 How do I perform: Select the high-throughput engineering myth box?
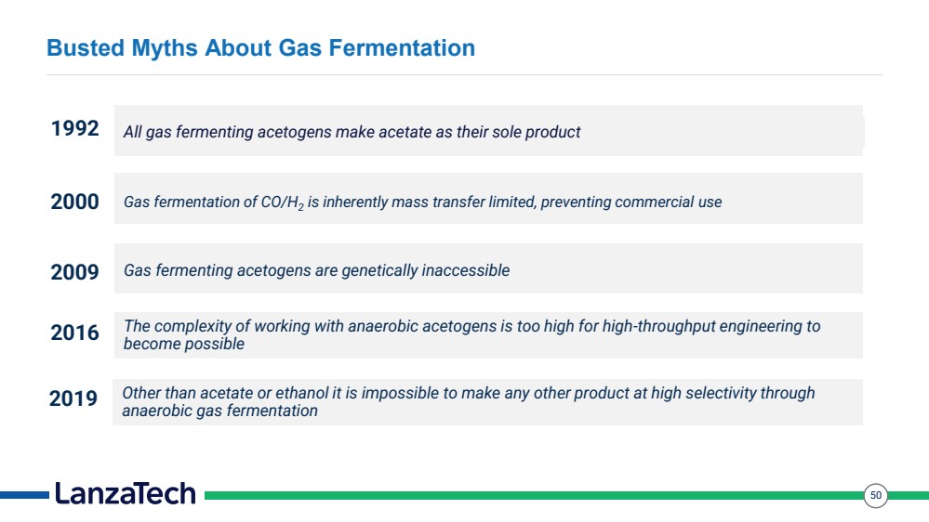tap(488, 335)
